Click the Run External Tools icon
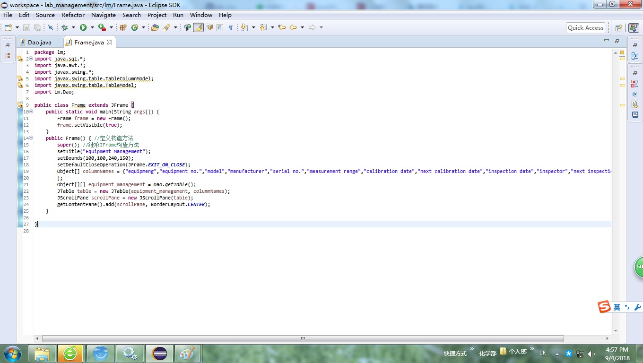Screen dimensions: 643x363 (x=102, y=27)
